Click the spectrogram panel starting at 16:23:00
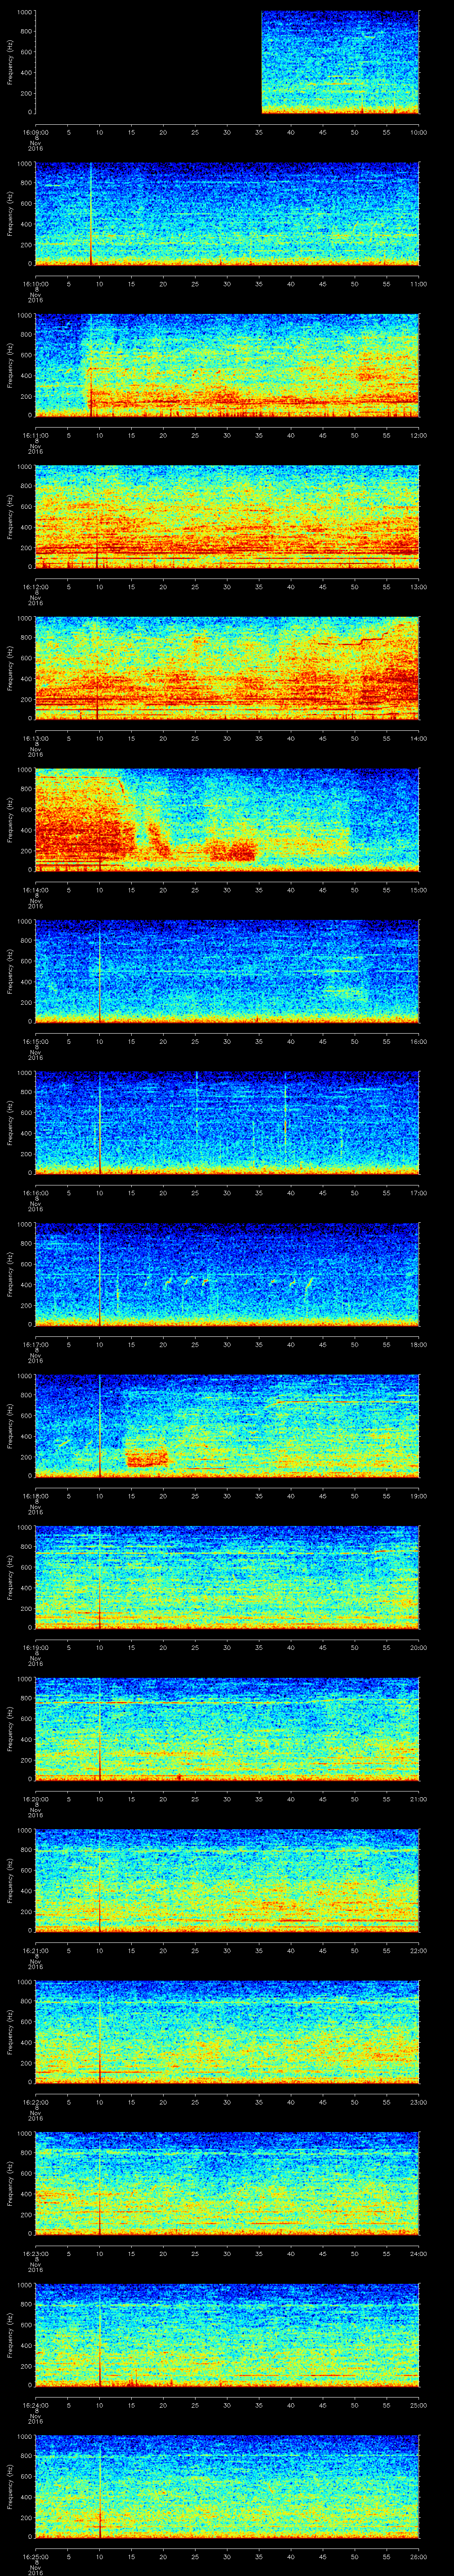Screen dimensions: 454x2576 tap(227, 2183)
